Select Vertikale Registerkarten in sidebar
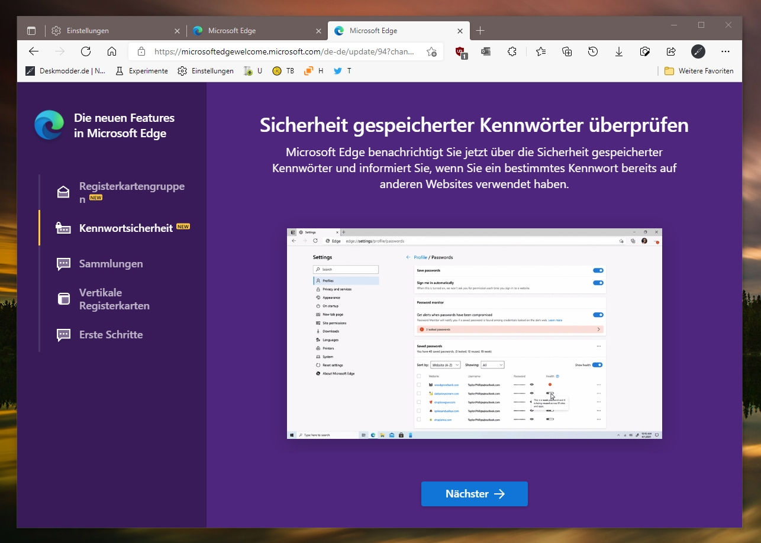Viewport: 761px width, 543px height. pyautogui.click(x=102, y=299)
